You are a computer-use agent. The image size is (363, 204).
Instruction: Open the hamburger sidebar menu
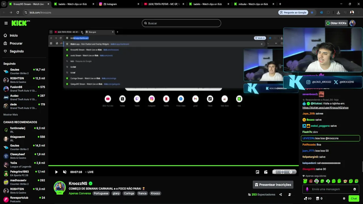coord(6,23)
